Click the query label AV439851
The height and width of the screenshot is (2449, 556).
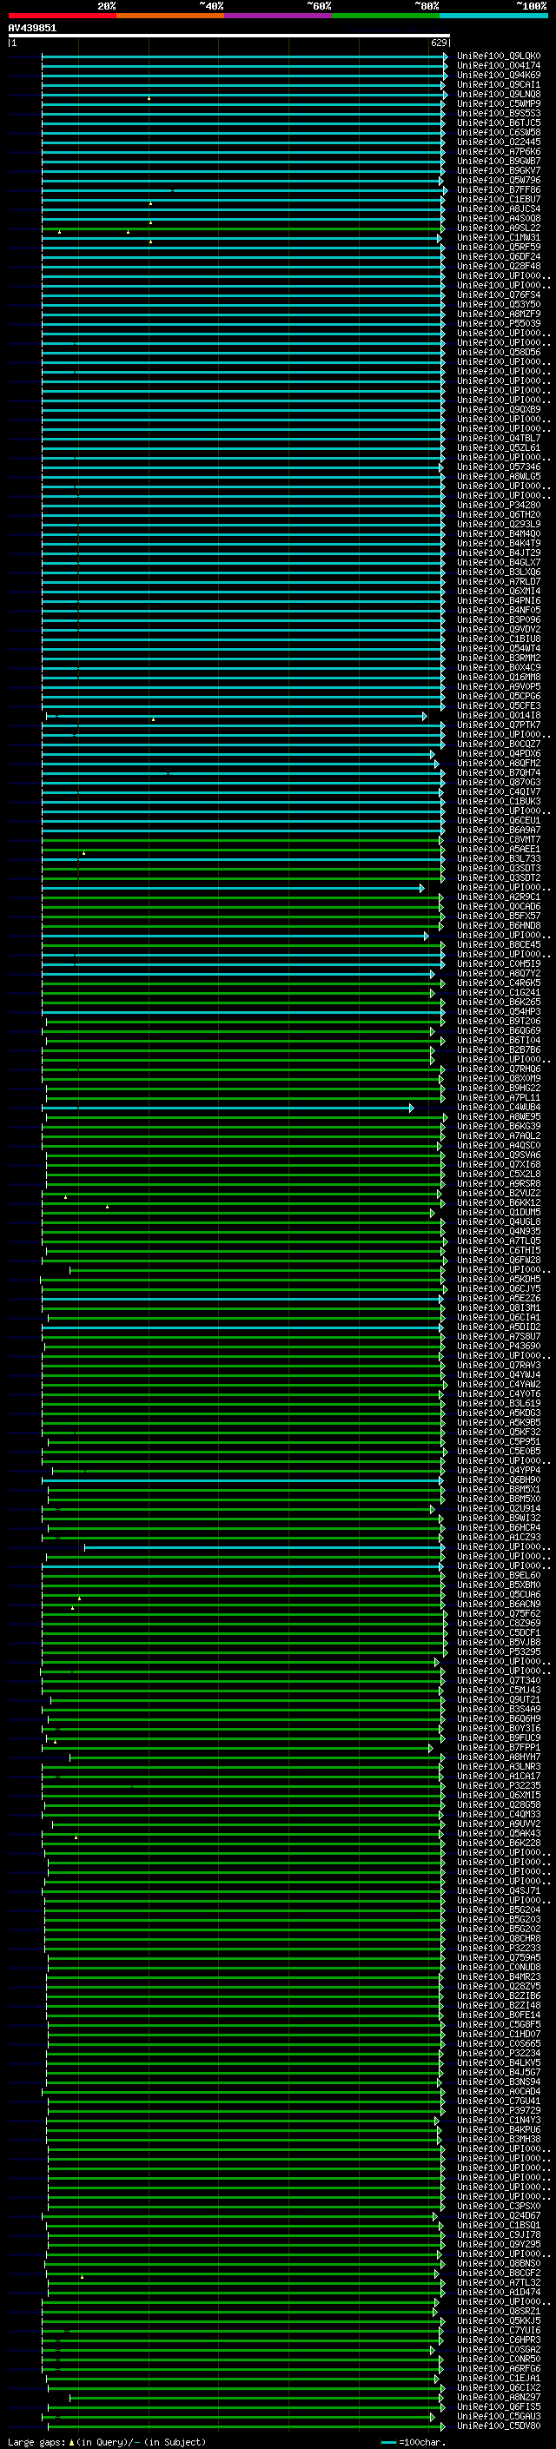tap(32, 29)
